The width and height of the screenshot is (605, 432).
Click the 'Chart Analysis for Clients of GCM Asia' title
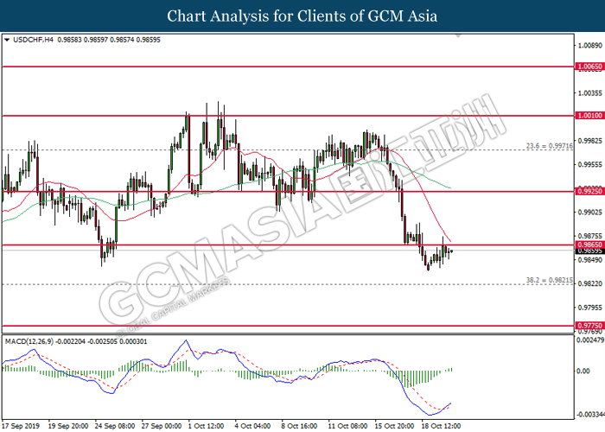pyautogui.click(x=302, y=16)
